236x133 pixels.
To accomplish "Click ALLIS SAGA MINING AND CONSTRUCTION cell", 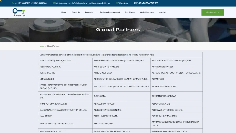I will tap(65, 110).
